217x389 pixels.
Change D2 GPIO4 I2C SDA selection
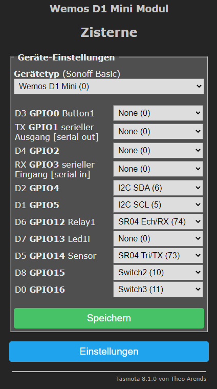[158, 188]
